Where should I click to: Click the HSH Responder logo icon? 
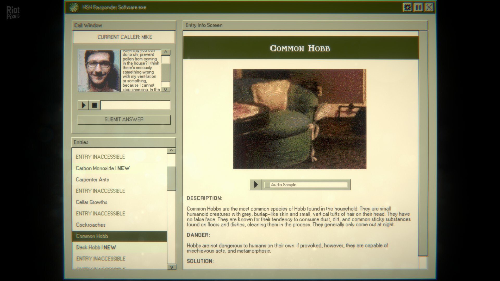(75, 7)
